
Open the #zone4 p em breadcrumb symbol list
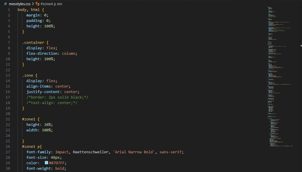click(52, 4)
